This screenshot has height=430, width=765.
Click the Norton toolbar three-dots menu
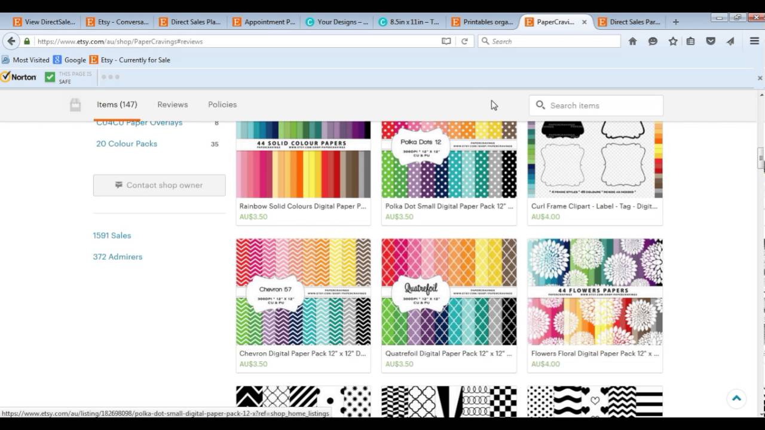tap(111, 77)
